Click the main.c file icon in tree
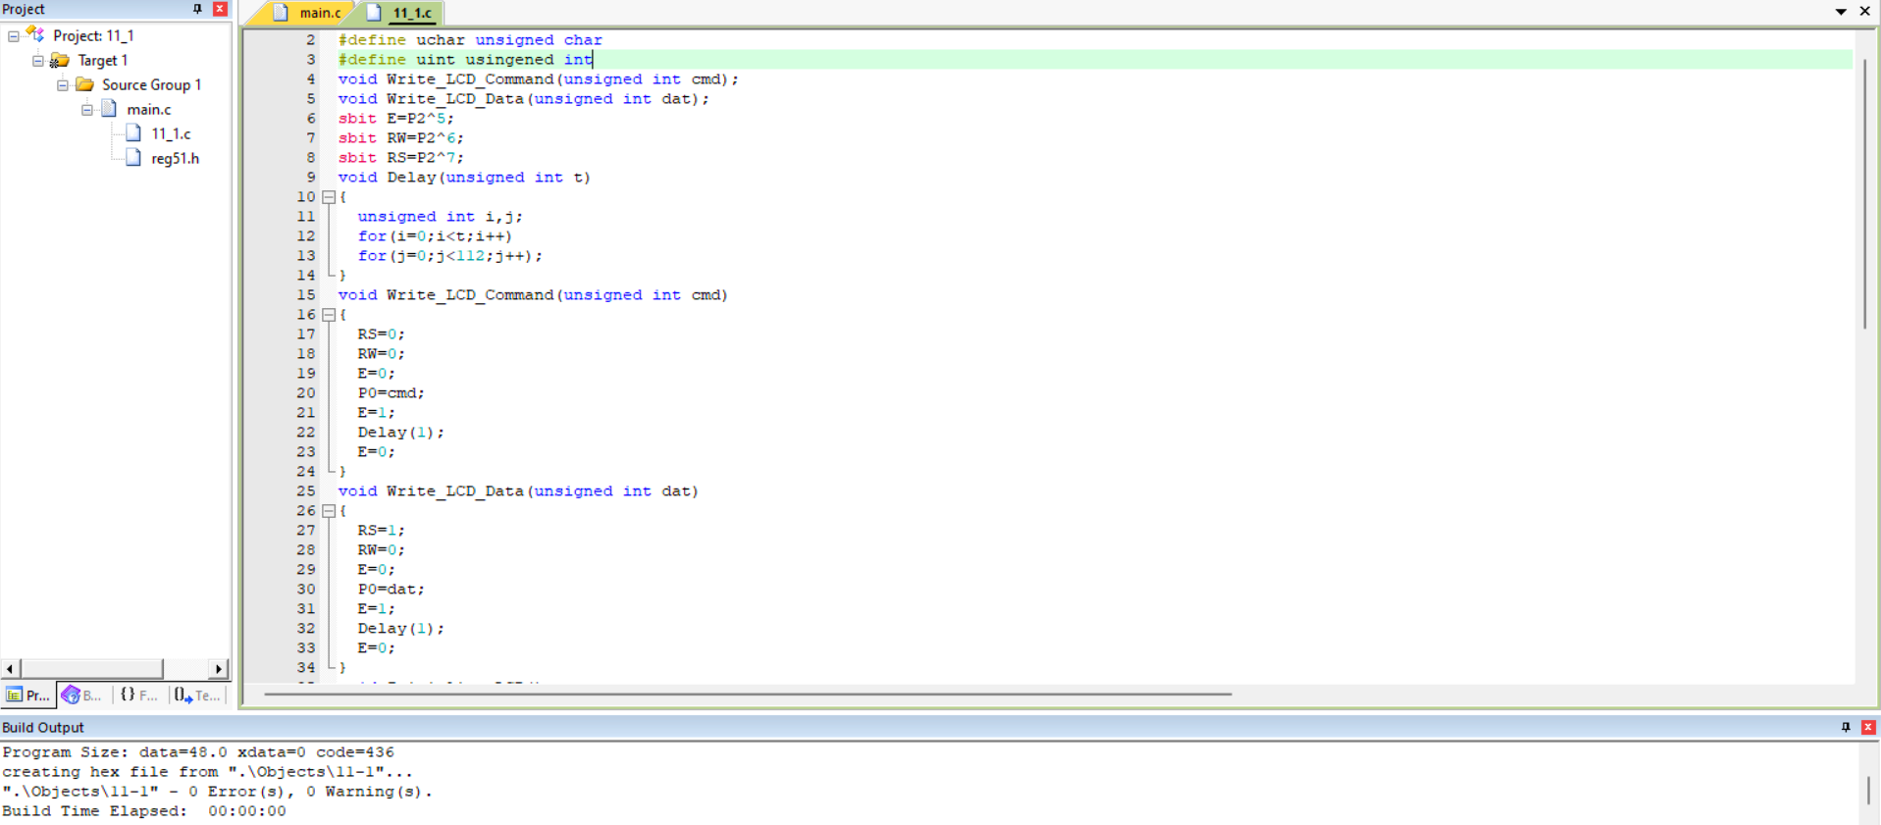 click(x=109, y=109)
